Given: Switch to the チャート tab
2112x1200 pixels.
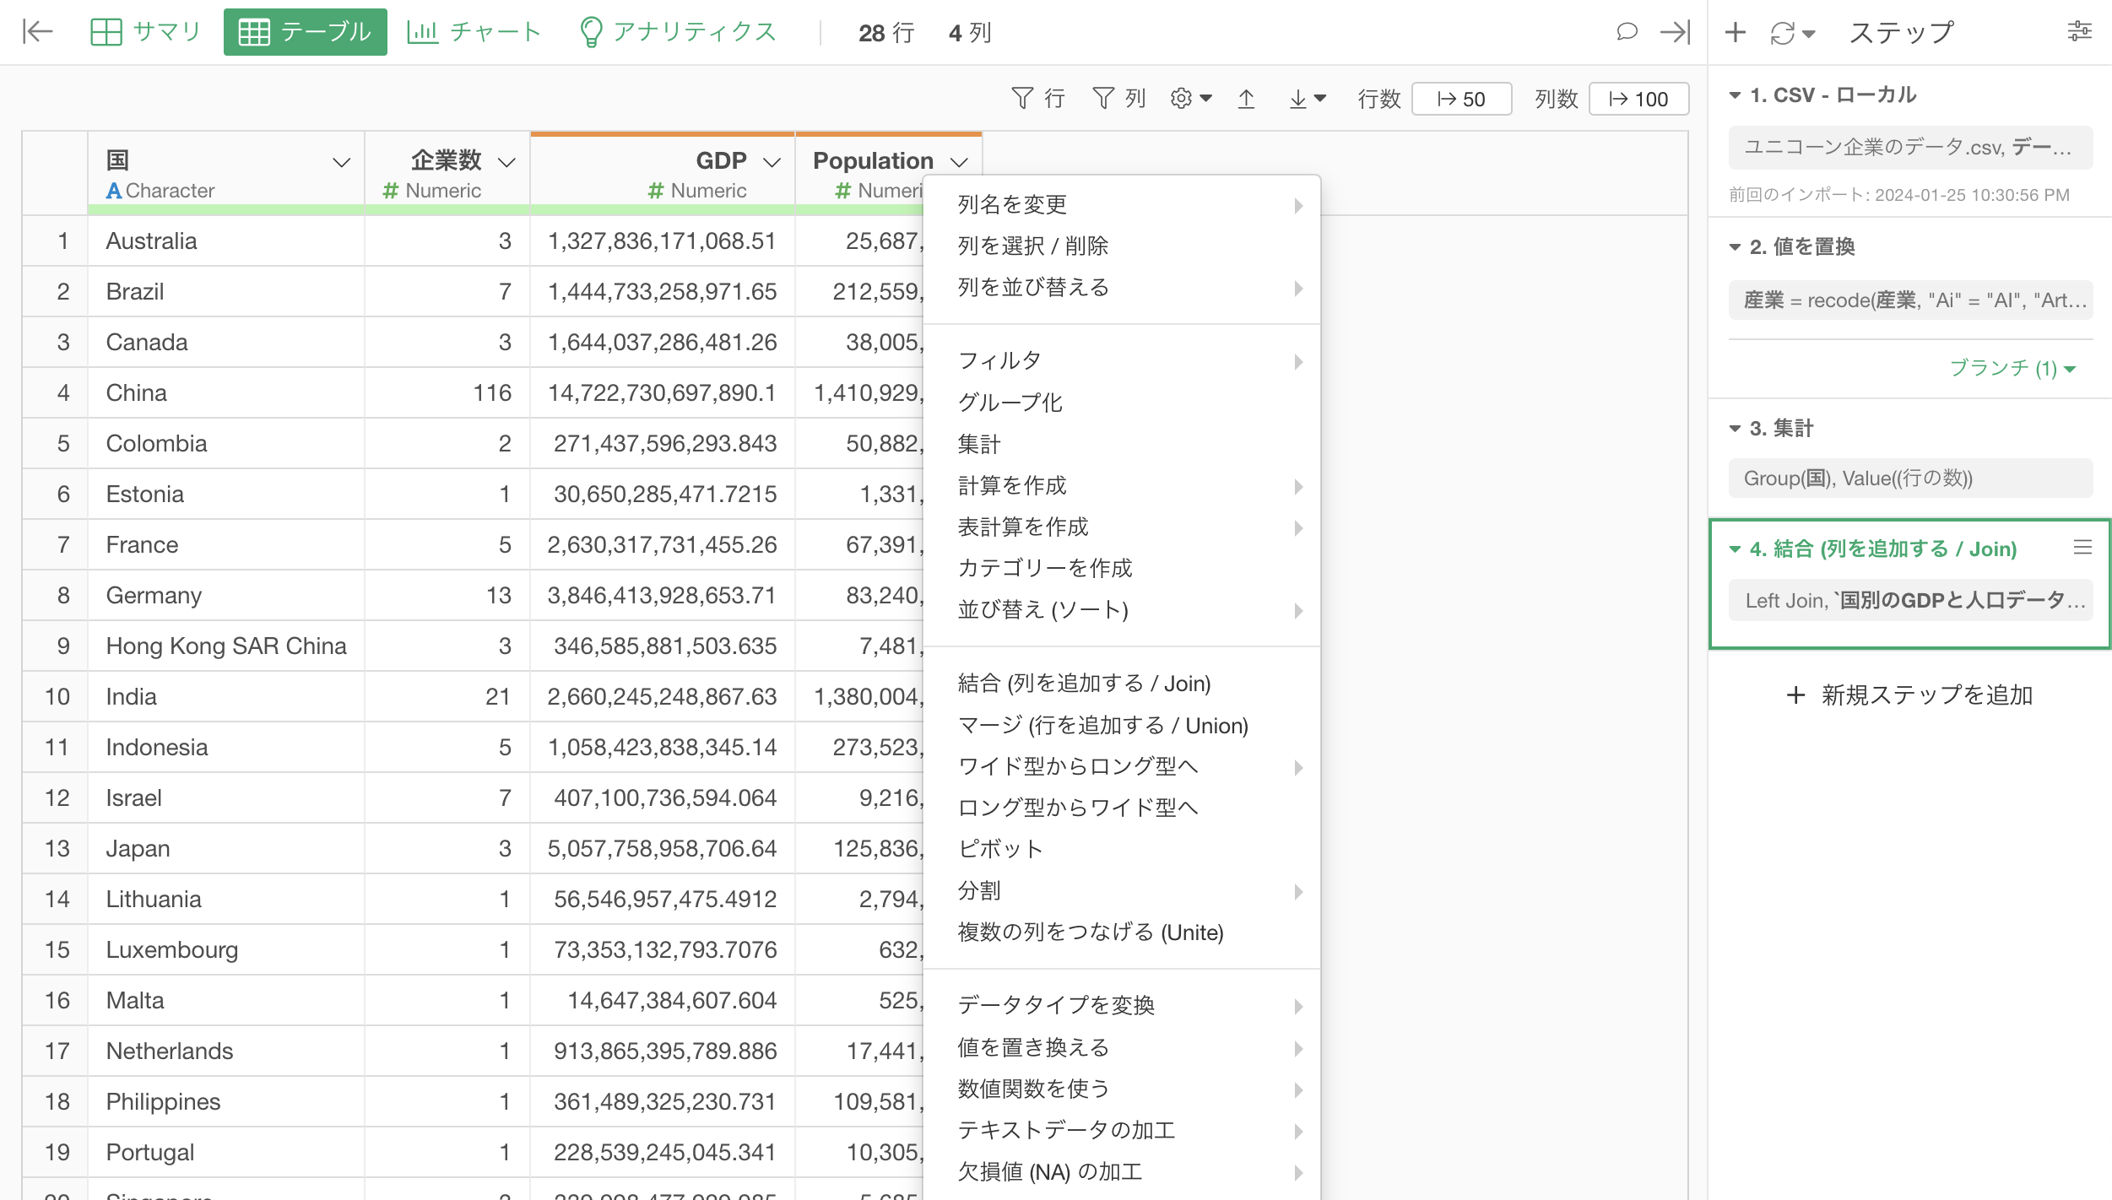Looking at the screenshot, I should point(474,32).
